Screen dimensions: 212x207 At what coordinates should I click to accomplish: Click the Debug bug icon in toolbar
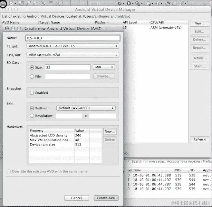tap(119, 3)
